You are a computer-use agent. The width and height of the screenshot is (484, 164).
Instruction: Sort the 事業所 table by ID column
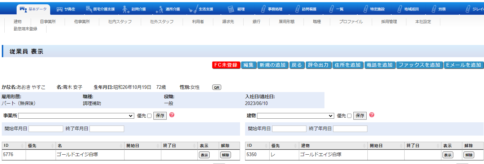(14, 146)
